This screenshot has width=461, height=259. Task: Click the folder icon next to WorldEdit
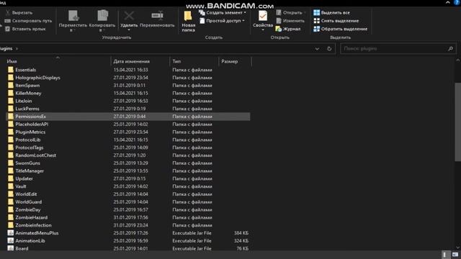click(x=11, y=194)
